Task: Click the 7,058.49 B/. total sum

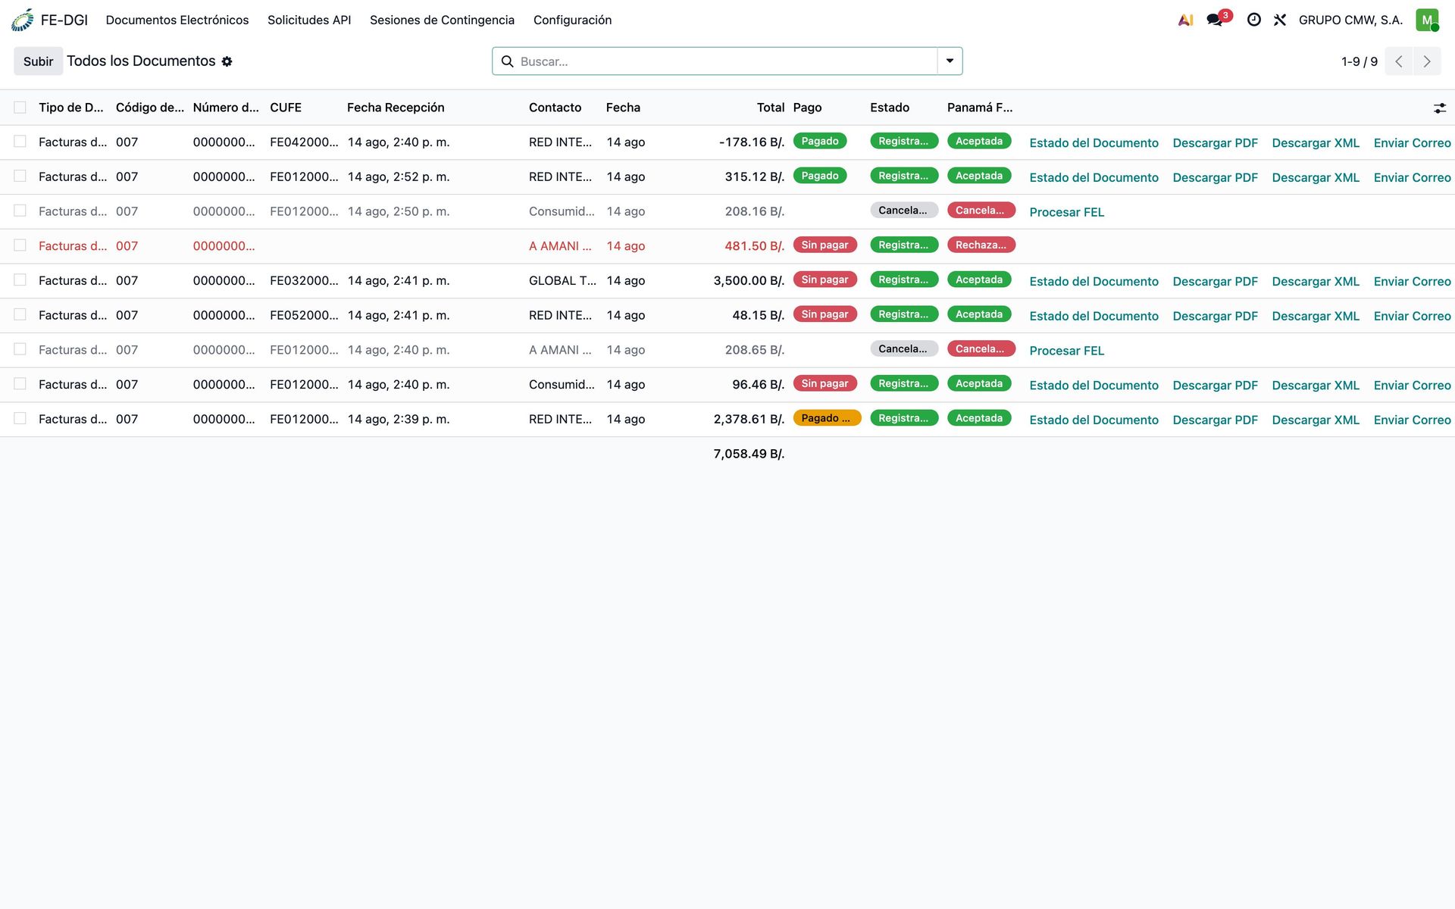Action: pos(749,454)
